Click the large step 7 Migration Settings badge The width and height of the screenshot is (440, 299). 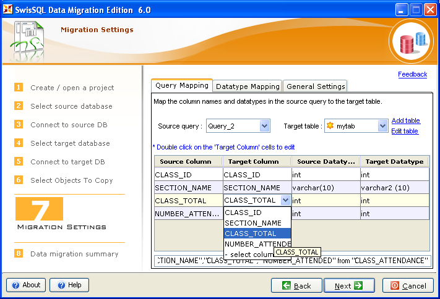39,209
